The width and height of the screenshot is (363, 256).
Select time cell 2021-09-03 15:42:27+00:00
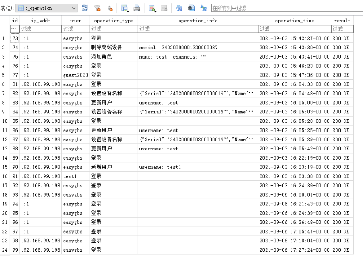[x=295, y=38]
